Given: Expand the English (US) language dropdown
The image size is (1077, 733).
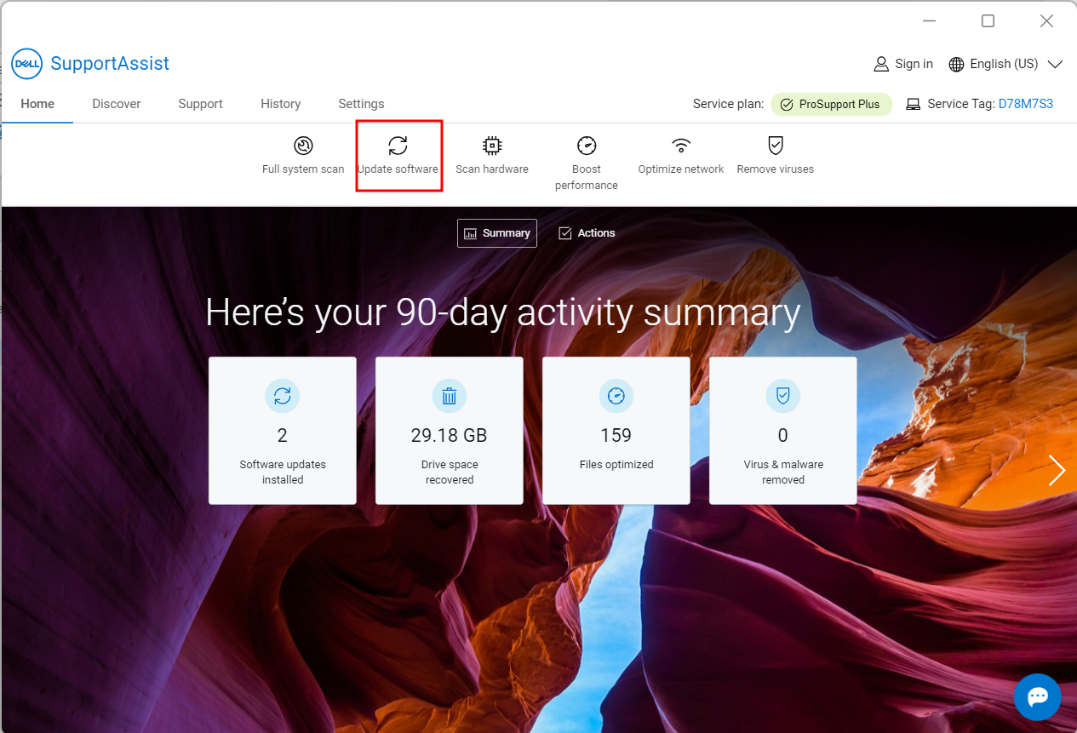Looking at the screenshot, I should pos(1055,65).
